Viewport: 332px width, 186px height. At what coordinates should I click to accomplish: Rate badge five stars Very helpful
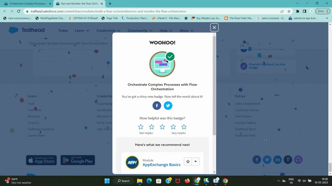point(184,127)
